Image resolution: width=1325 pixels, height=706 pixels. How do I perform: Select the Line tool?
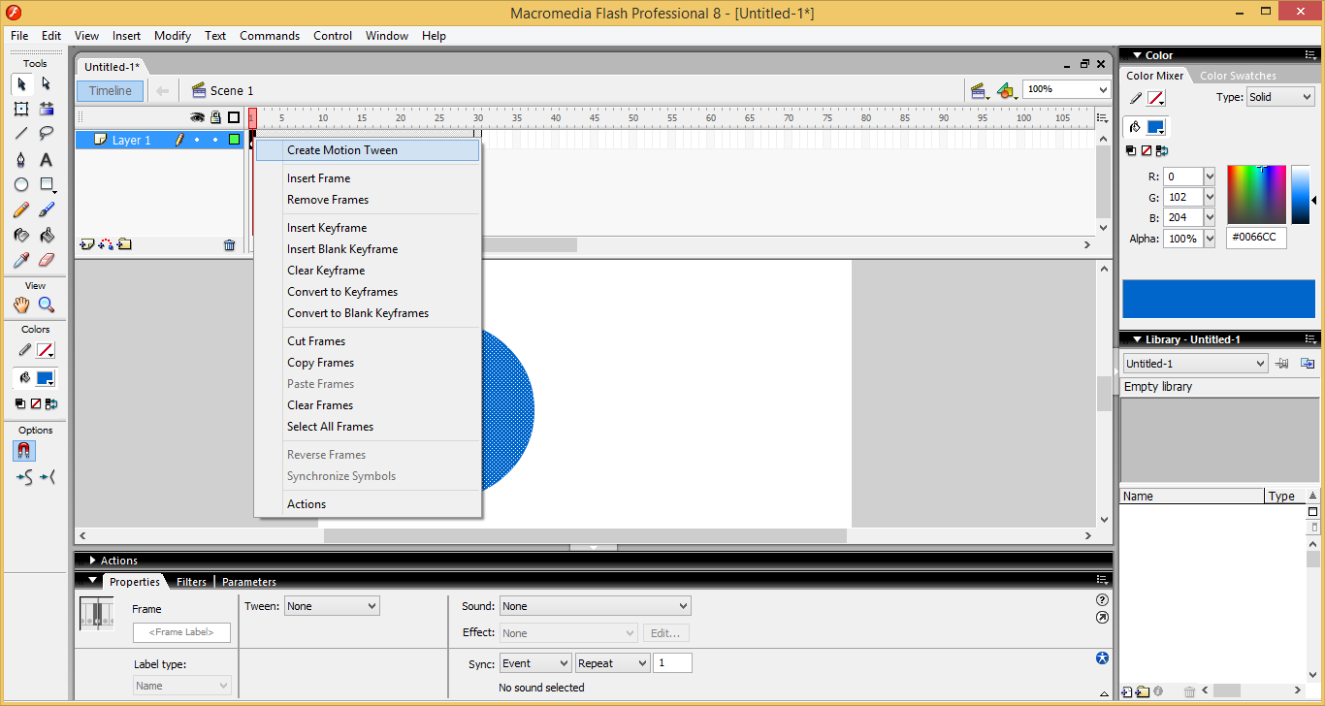pos(21,134)
